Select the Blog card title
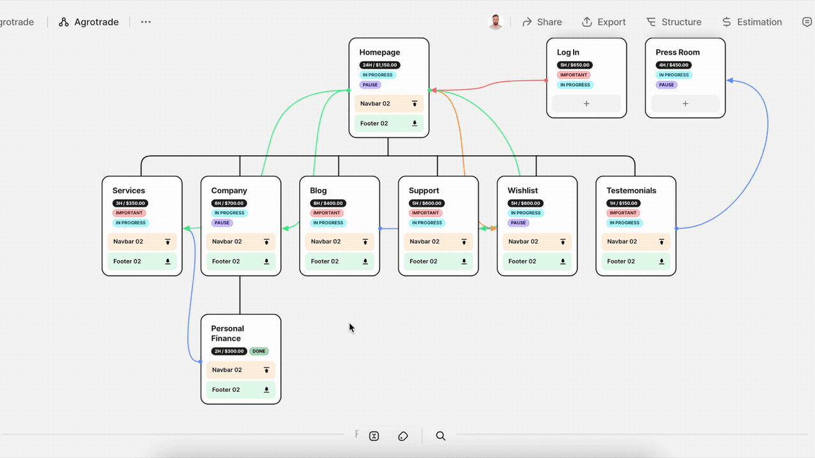 318,190
